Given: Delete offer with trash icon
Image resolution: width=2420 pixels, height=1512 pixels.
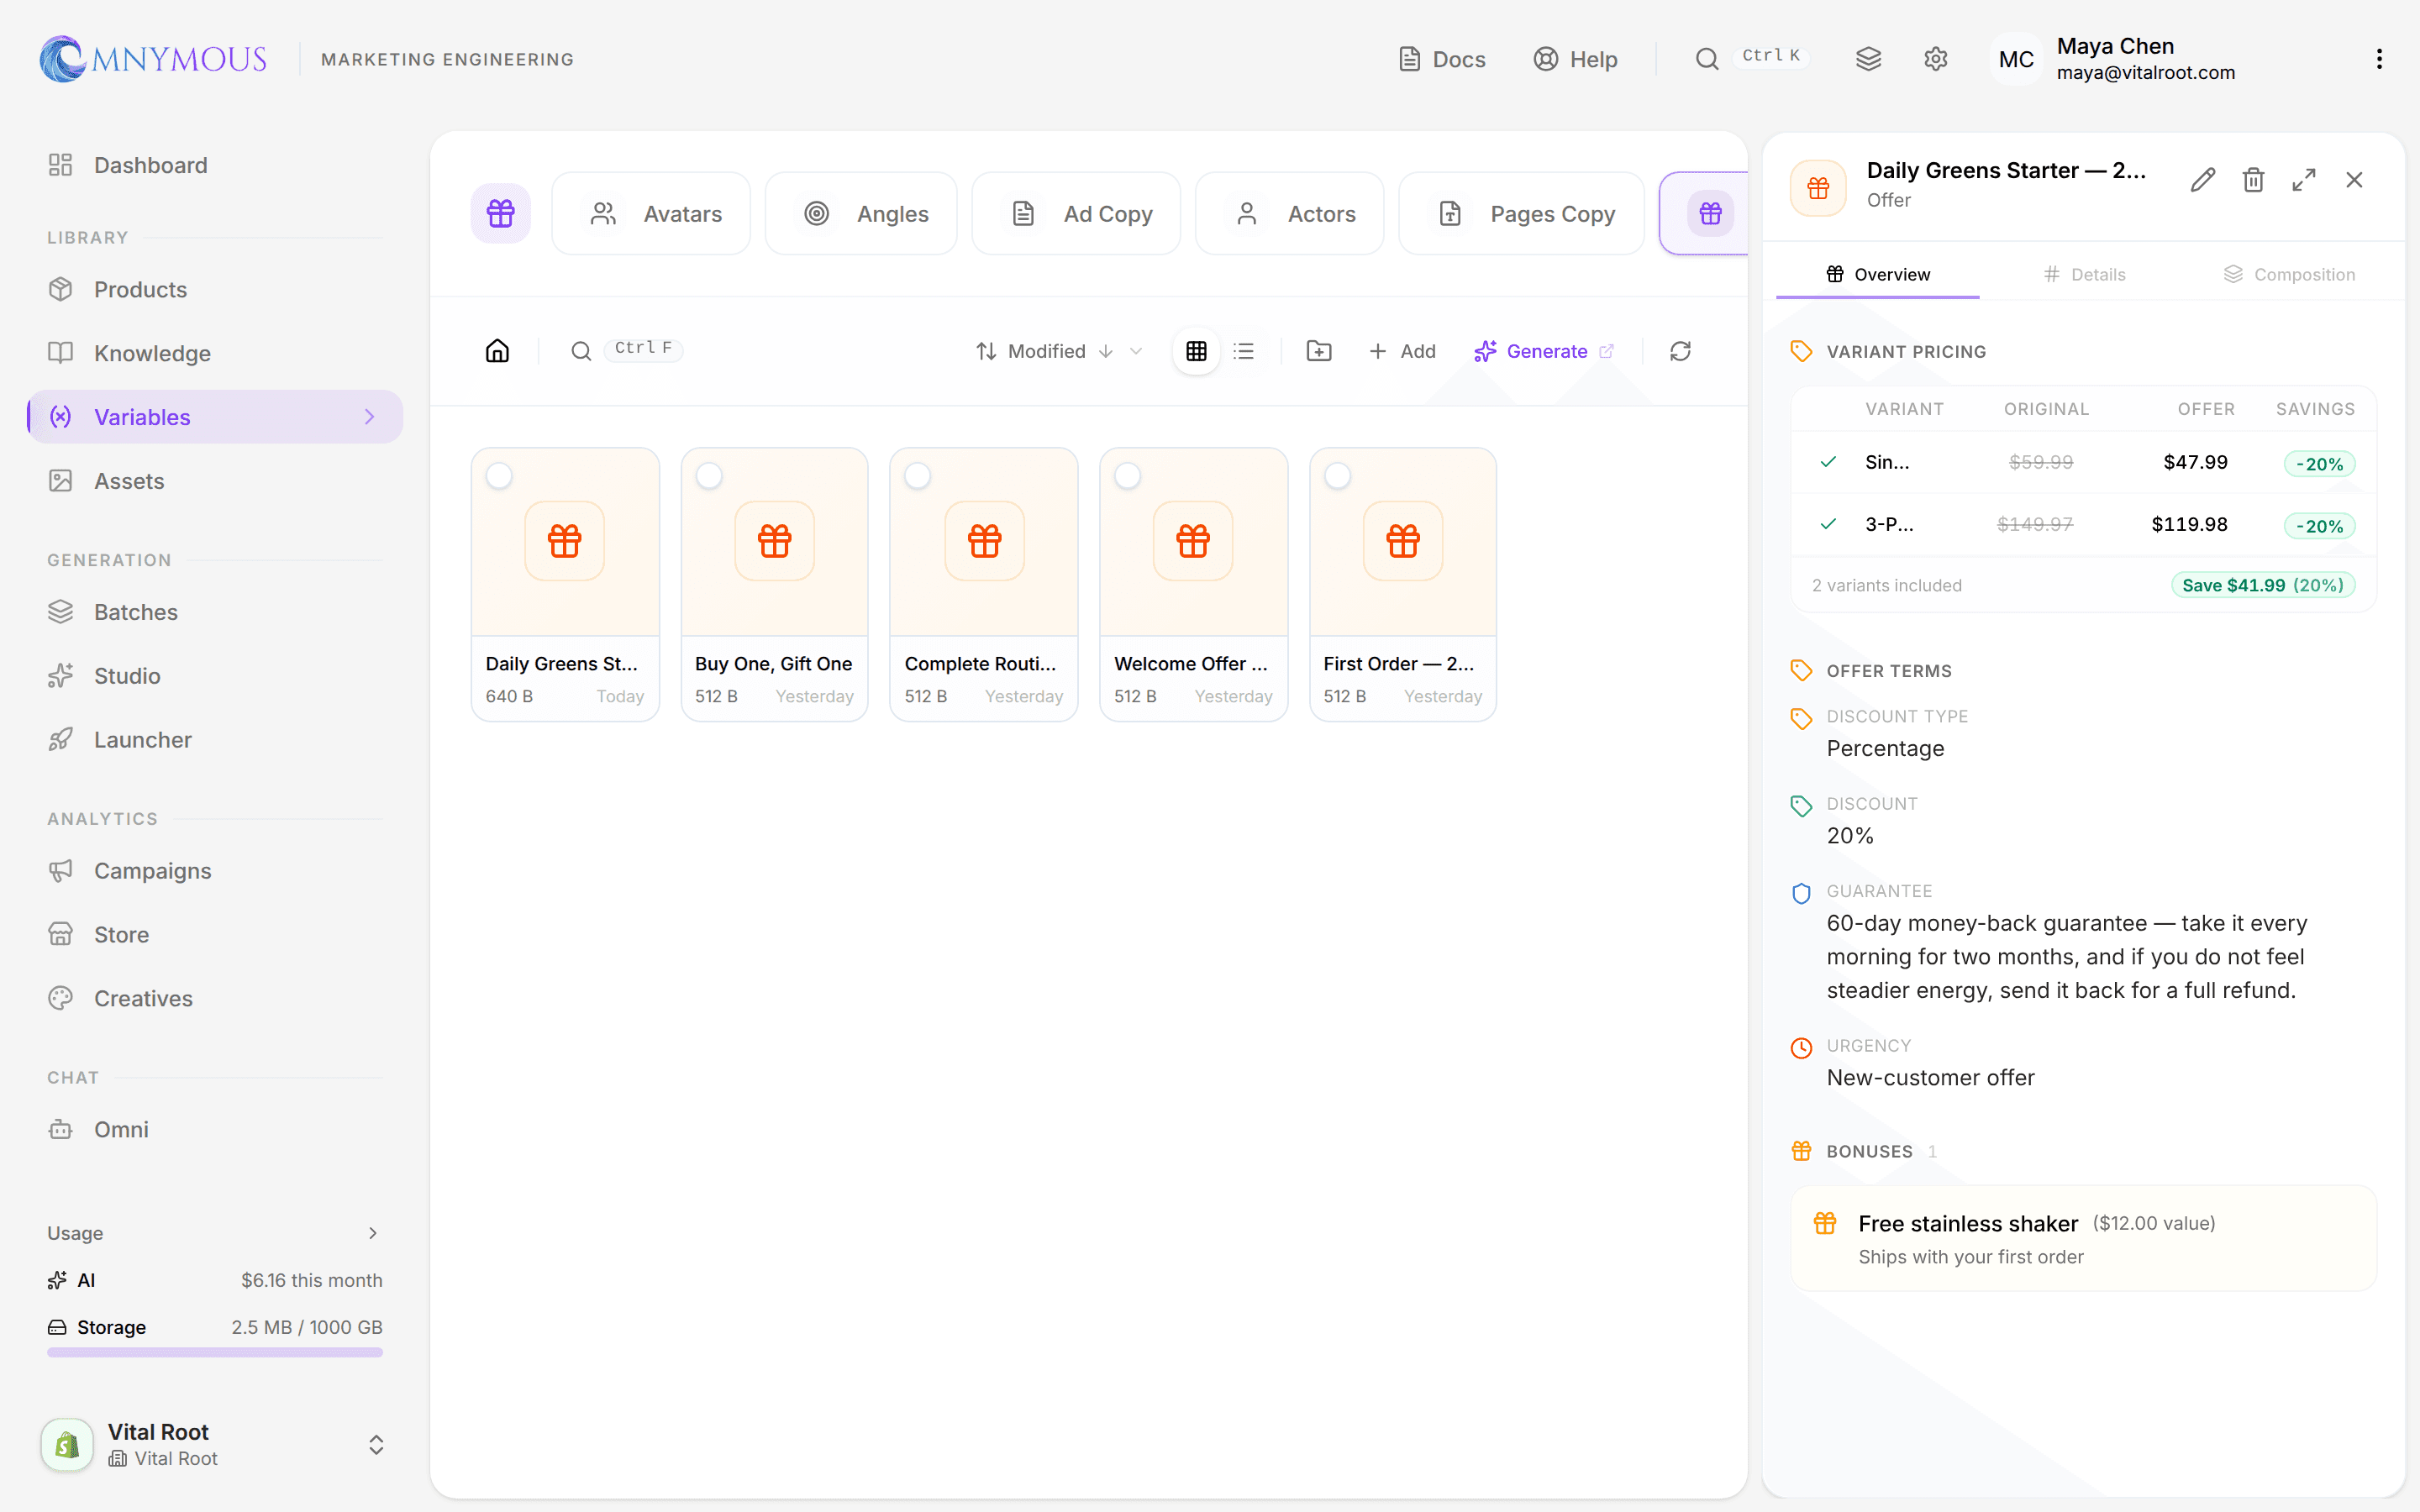Looking at the screenshot, I should [x=2253, y=180].
